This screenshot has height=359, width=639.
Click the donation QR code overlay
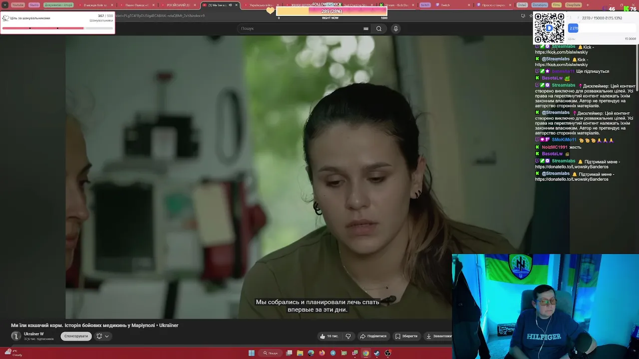click(549, 28)
